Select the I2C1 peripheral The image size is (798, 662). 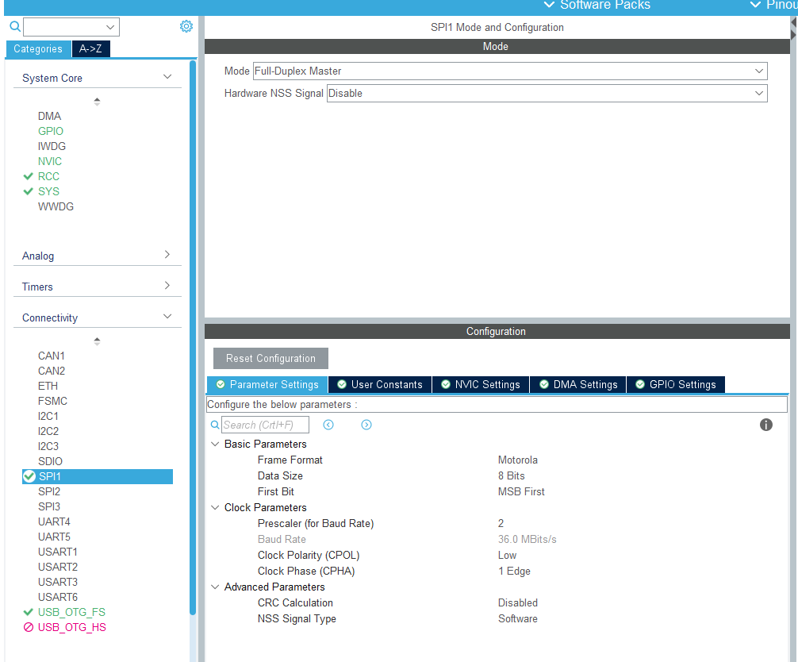(48, 416)
